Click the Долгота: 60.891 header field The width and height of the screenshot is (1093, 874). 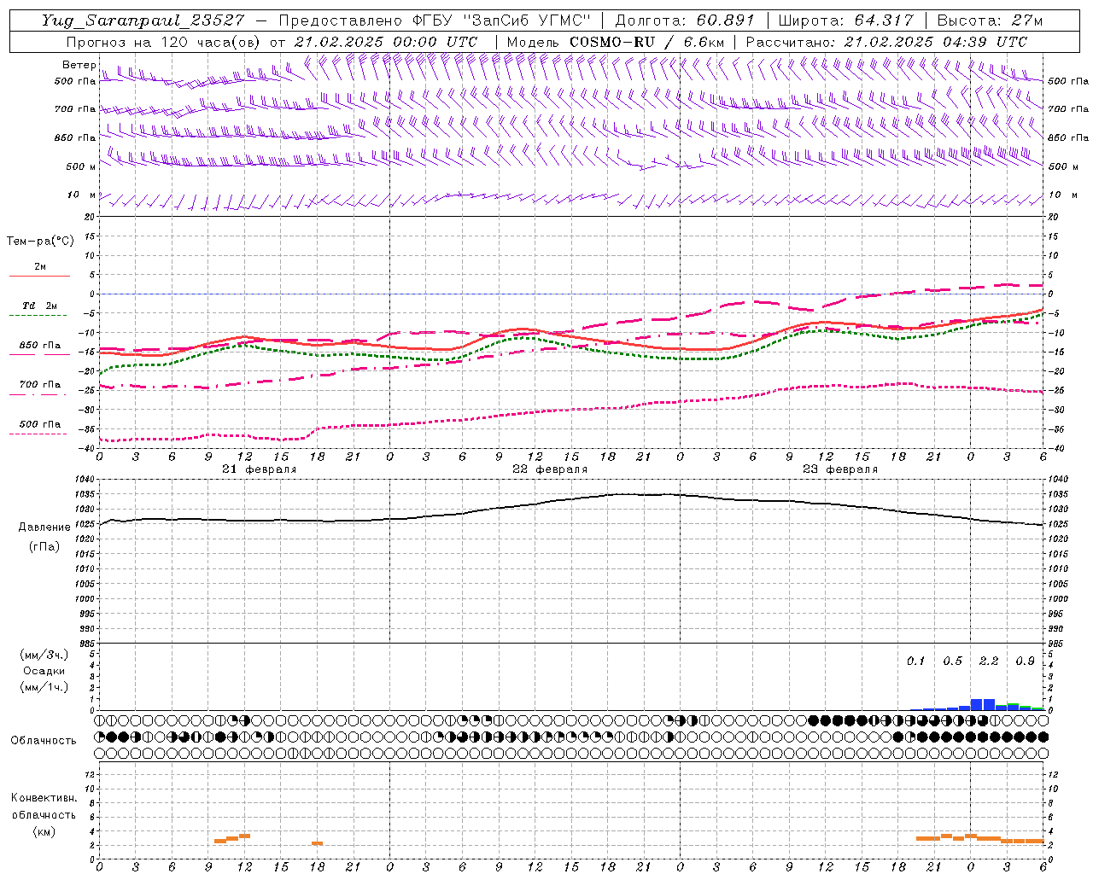tap(685, 20)
